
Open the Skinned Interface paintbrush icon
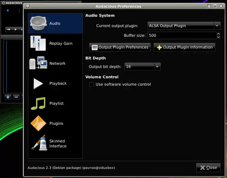pos(39,144)
